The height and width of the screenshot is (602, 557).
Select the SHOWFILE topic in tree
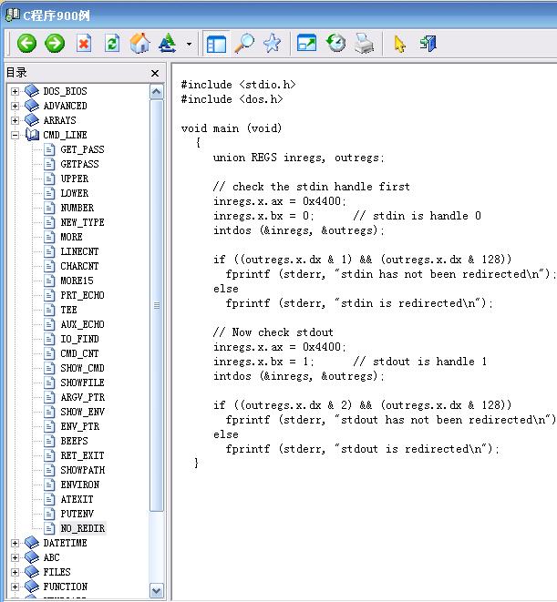[x=82, y=383]
